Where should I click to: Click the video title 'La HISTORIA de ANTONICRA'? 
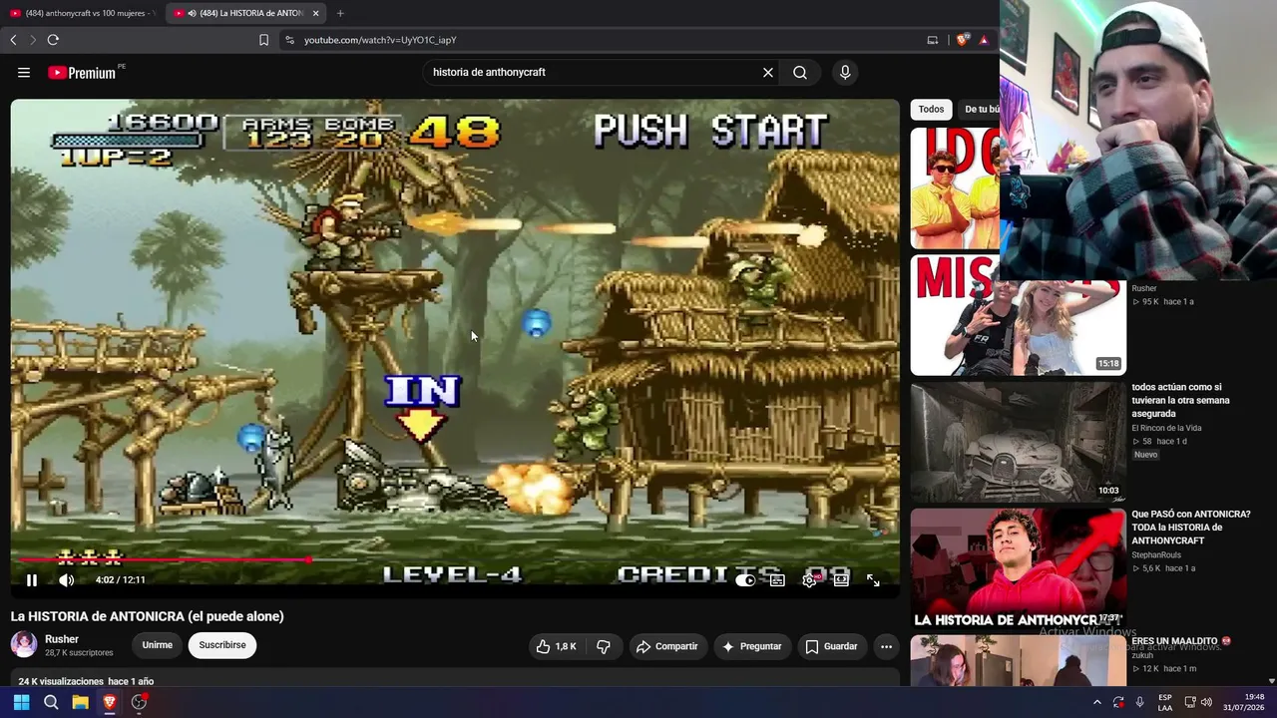(x=148, y=616)
